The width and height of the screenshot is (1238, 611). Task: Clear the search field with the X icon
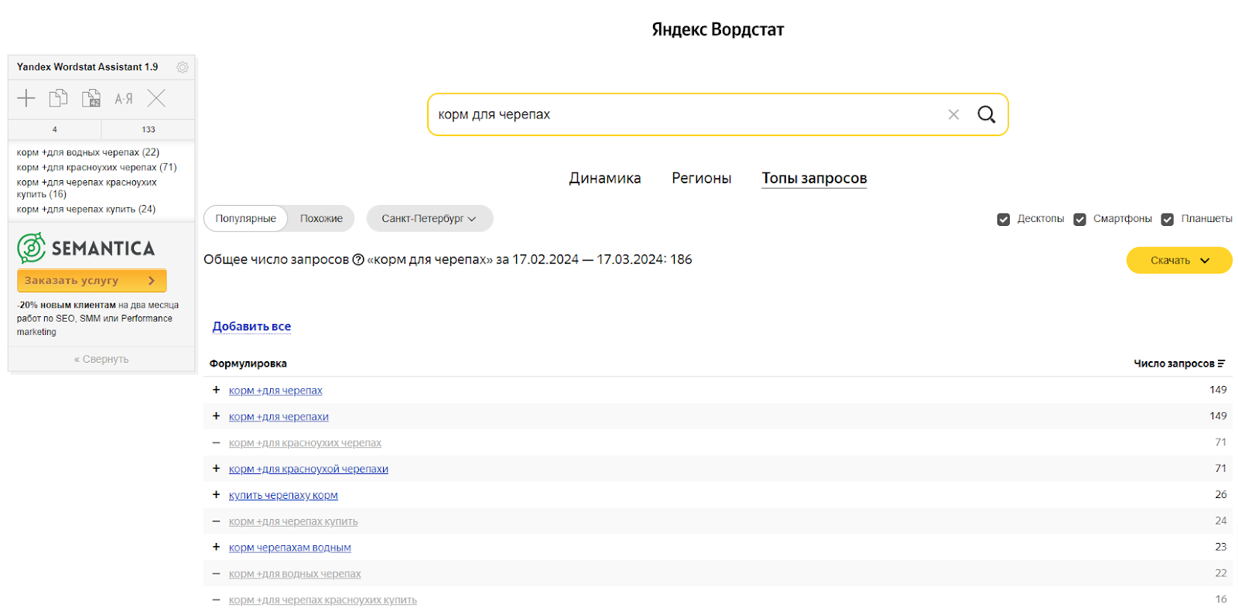(x=953, y=114)
